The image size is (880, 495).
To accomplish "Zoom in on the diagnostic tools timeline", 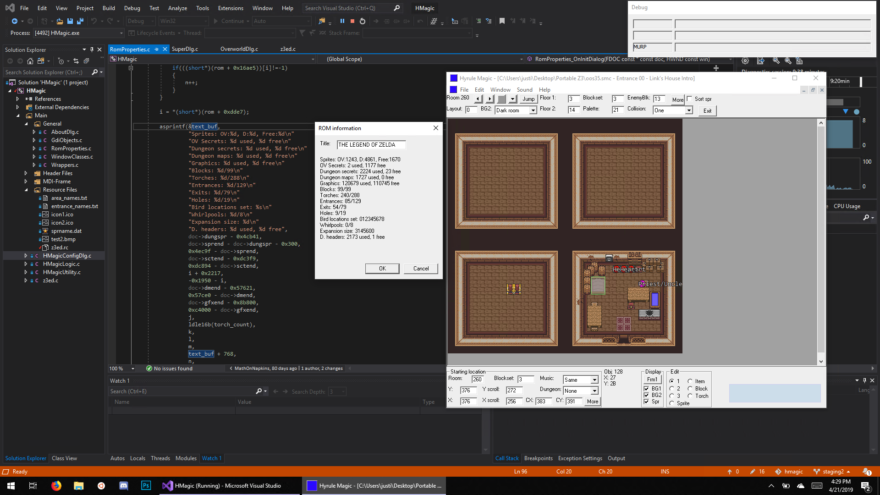I will tap(776, 60).
